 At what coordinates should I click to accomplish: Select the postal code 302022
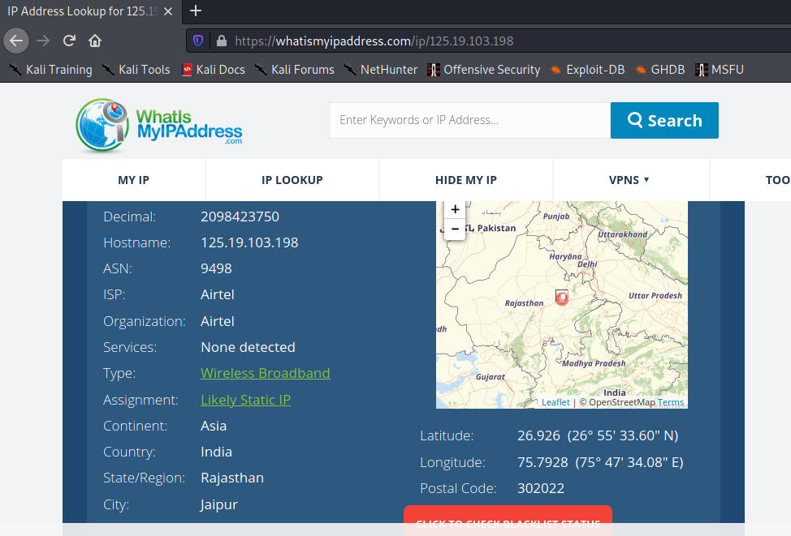[541, 489]
